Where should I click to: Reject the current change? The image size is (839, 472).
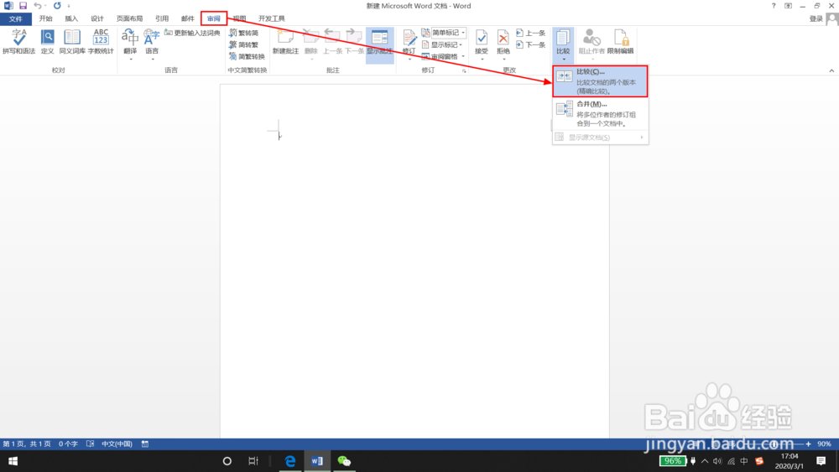(503, 42)
